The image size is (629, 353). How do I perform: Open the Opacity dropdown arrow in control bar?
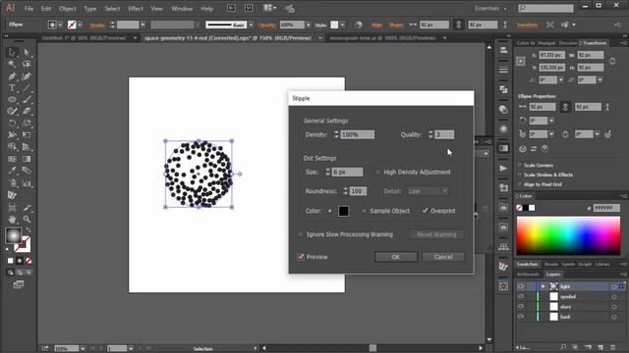(308, 25)
